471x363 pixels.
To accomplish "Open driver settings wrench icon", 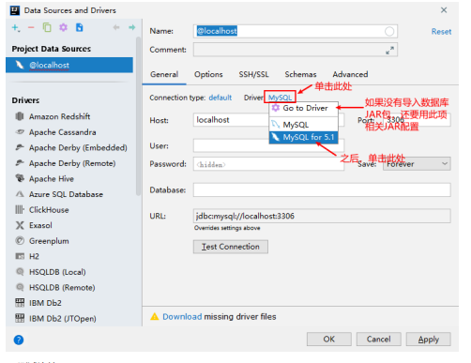I will [63, 27].
